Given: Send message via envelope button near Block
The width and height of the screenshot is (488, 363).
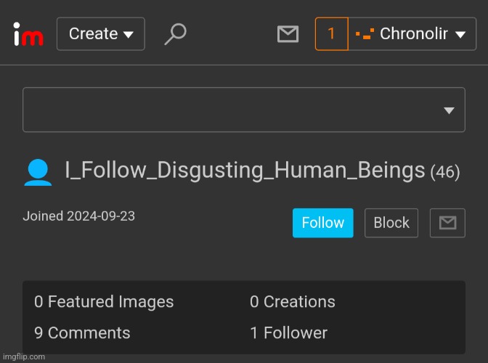Looking at the screenshot, I should tap(447, 223).
